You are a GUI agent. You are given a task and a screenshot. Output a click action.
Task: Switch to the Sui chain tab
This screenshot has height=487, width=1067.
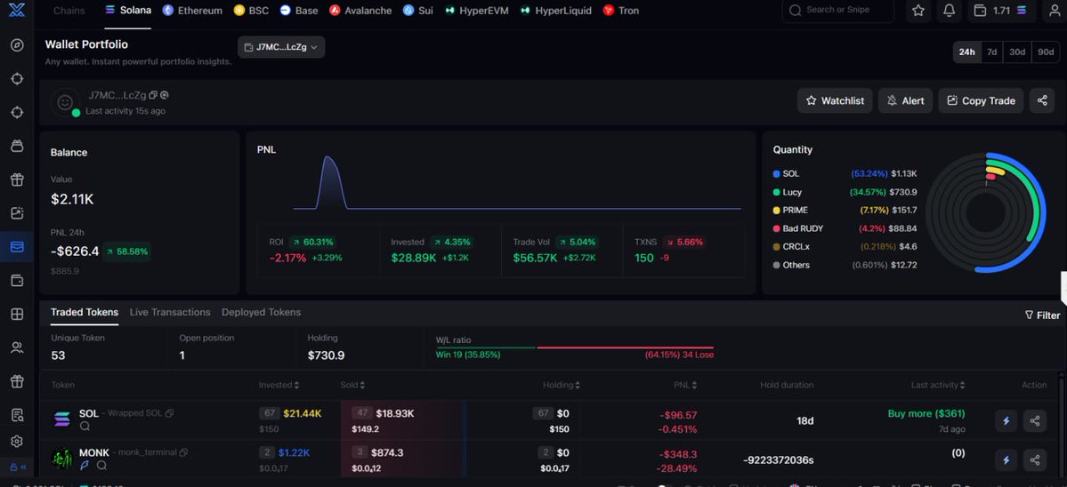(418, 11)
